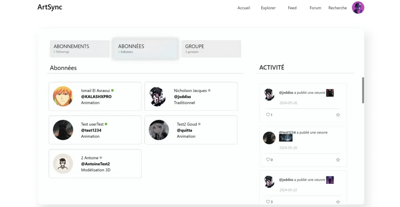Click heart icon on test1234's post

point(268,160)
